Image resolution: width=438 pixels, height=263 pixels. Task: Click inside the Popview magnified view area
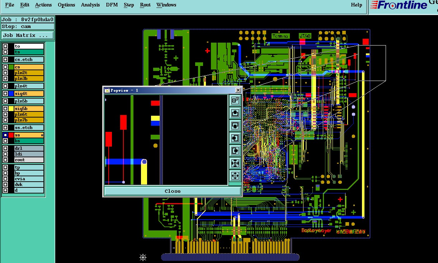point(166,140)
